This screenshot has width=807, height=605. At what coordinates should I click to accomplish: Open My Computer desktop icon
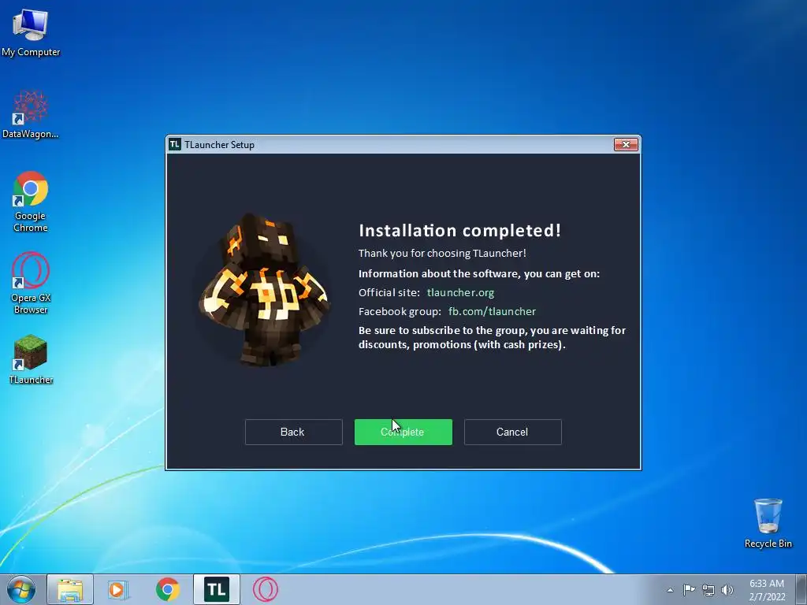pyautogui.click(x=31, y=32)
